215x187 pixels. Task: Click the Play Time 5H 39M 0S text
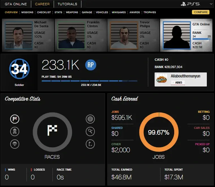(x=57, y=77)
